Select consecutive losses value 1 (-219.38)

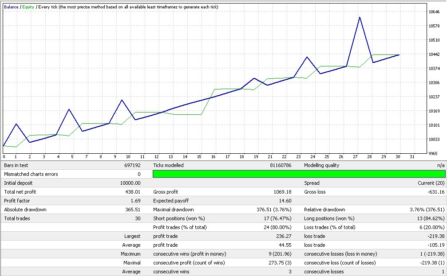tap(433, 253)
